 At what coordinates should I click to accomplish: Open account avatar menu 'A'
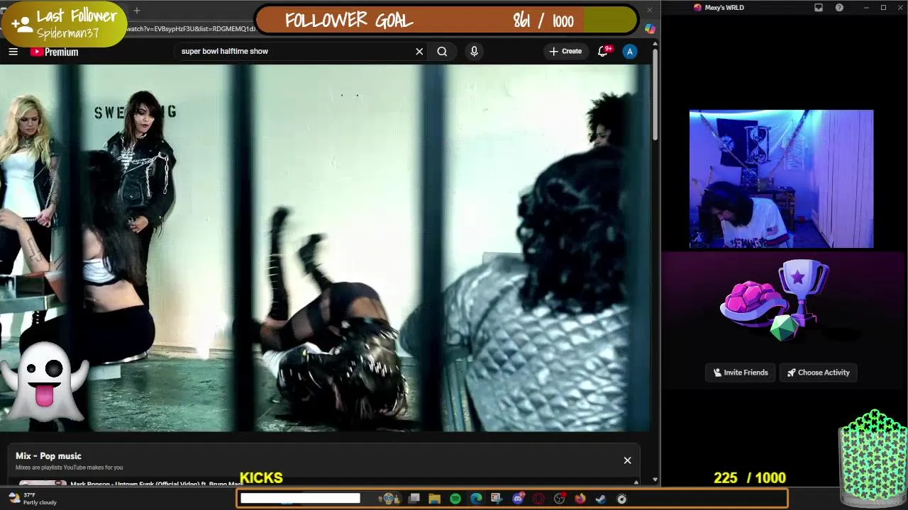click(629, 51)
